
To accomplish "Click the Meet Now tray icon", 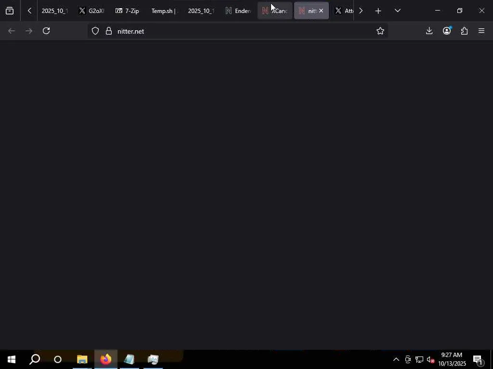I will [x=408, y=359].
